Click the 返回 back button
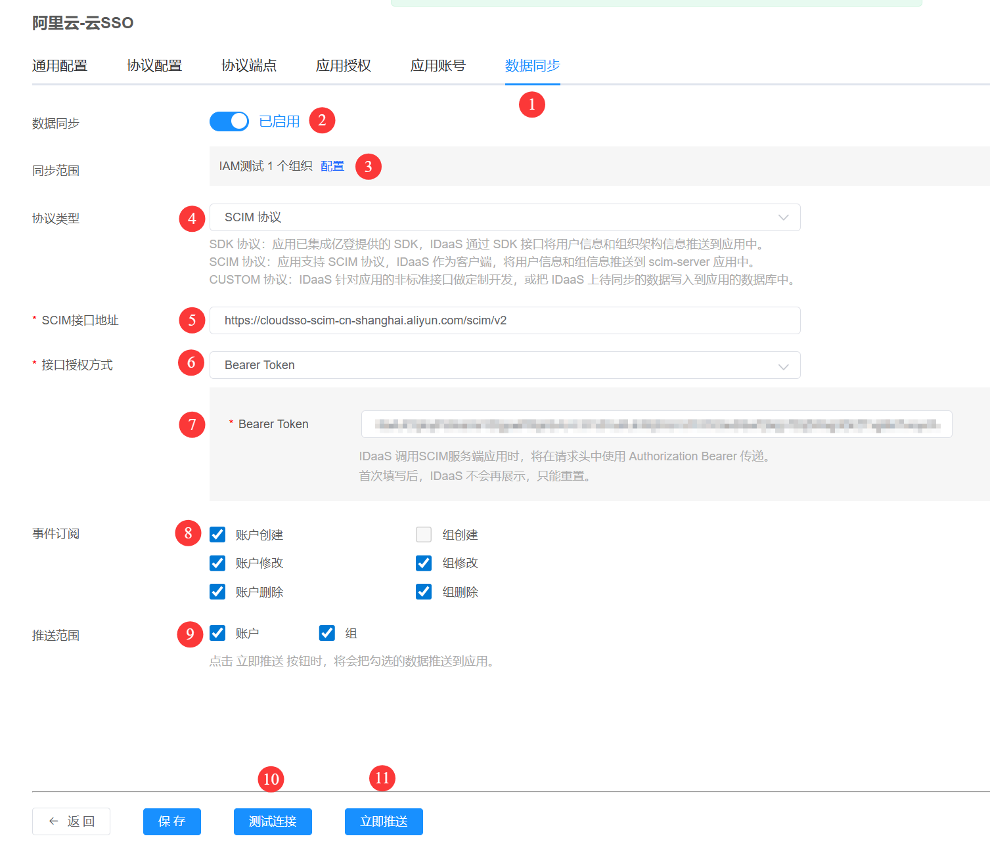 click(x=71, y=821)
